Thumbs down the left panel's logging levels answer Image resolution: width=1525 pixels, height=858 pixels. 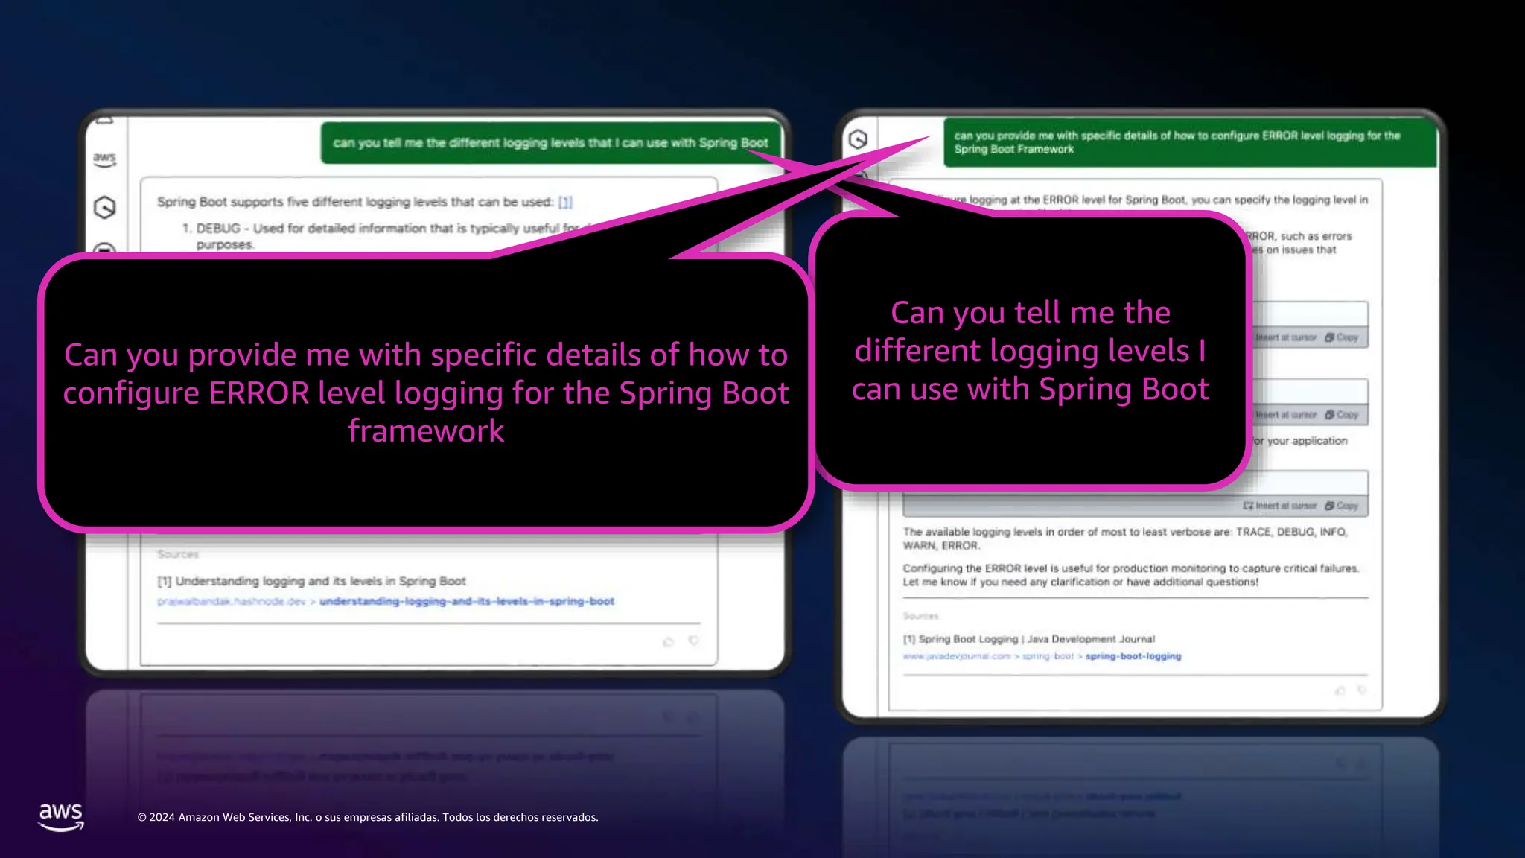coord(694,641)
